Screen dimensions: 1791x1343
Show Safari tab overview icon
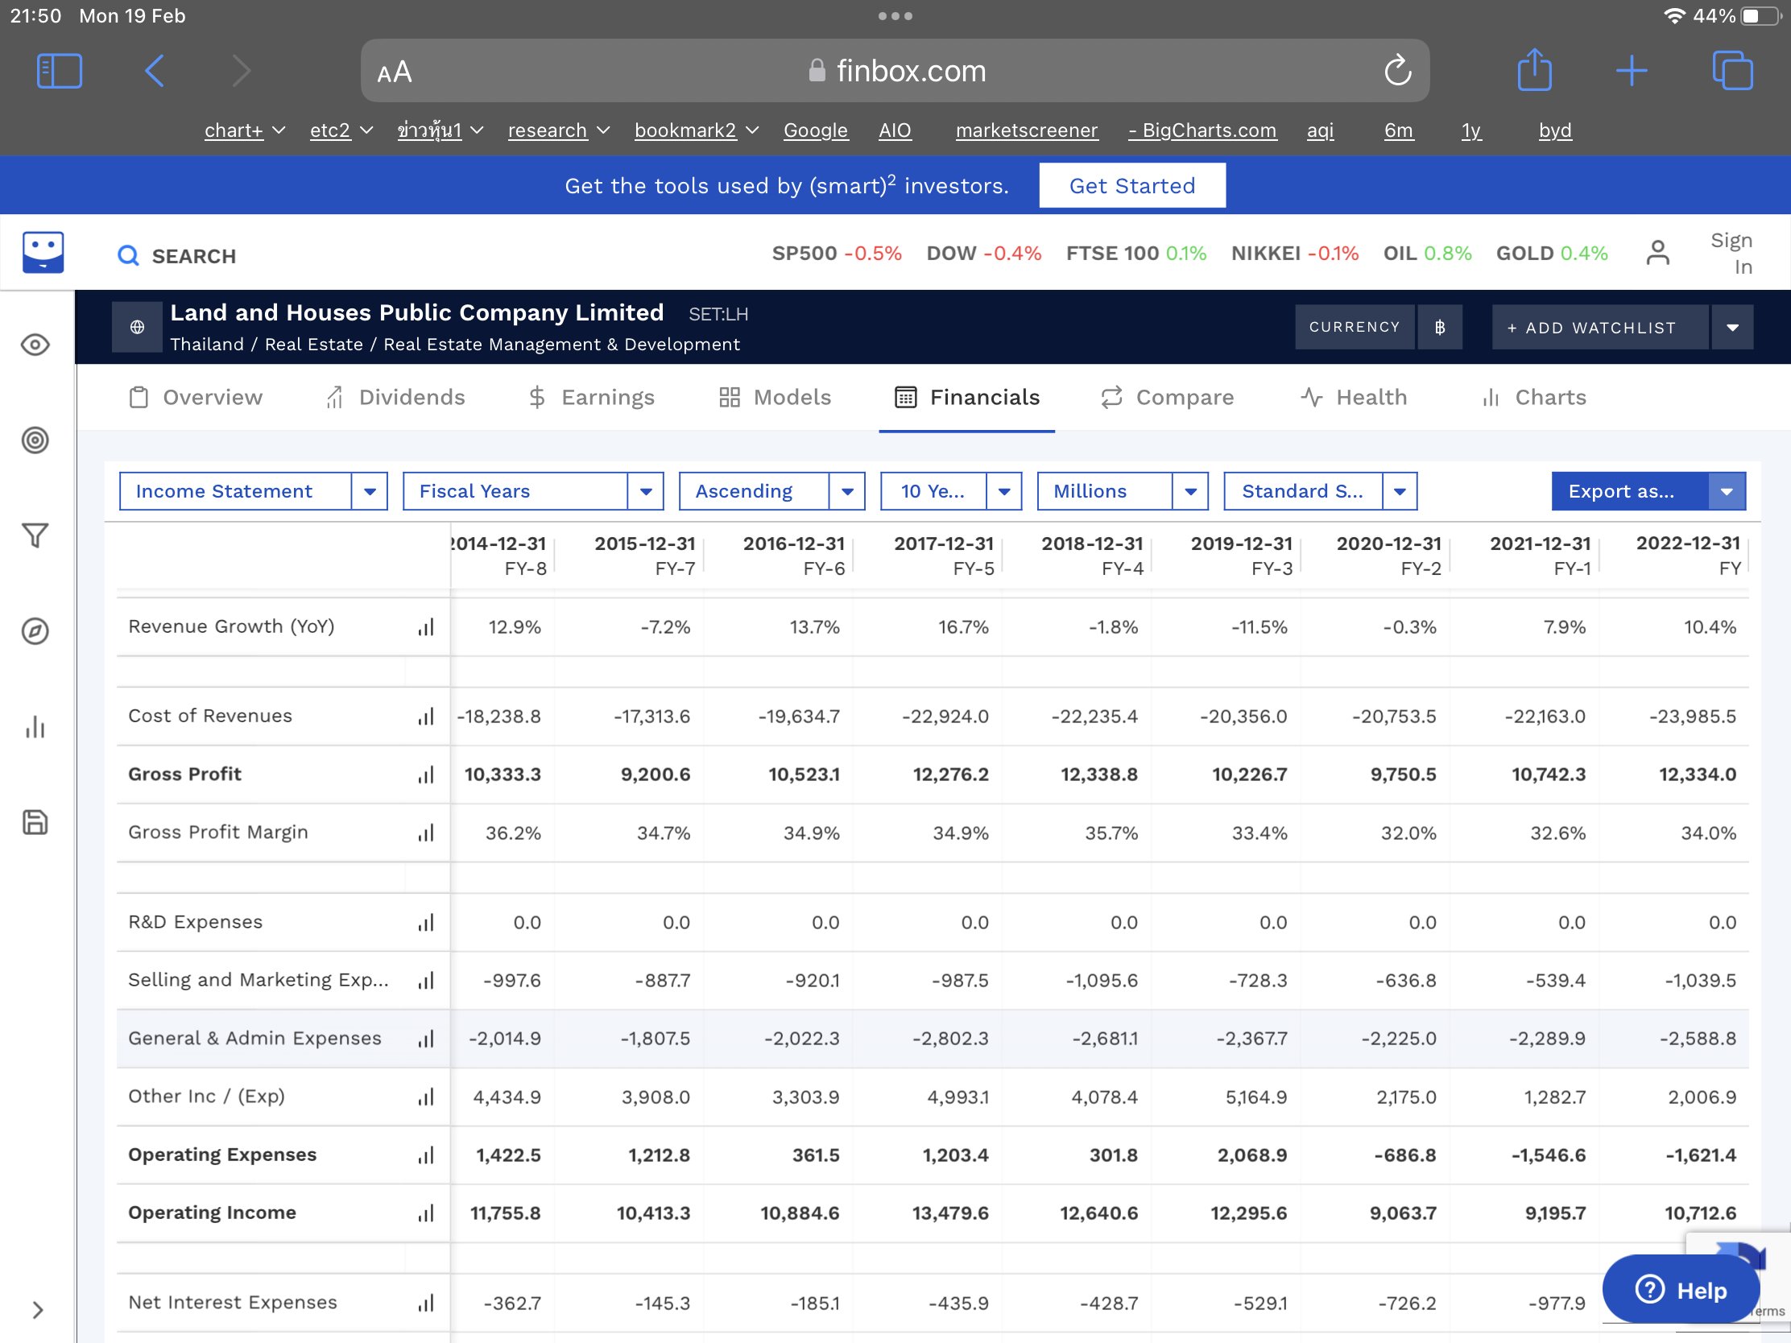tap(1733, 70)
